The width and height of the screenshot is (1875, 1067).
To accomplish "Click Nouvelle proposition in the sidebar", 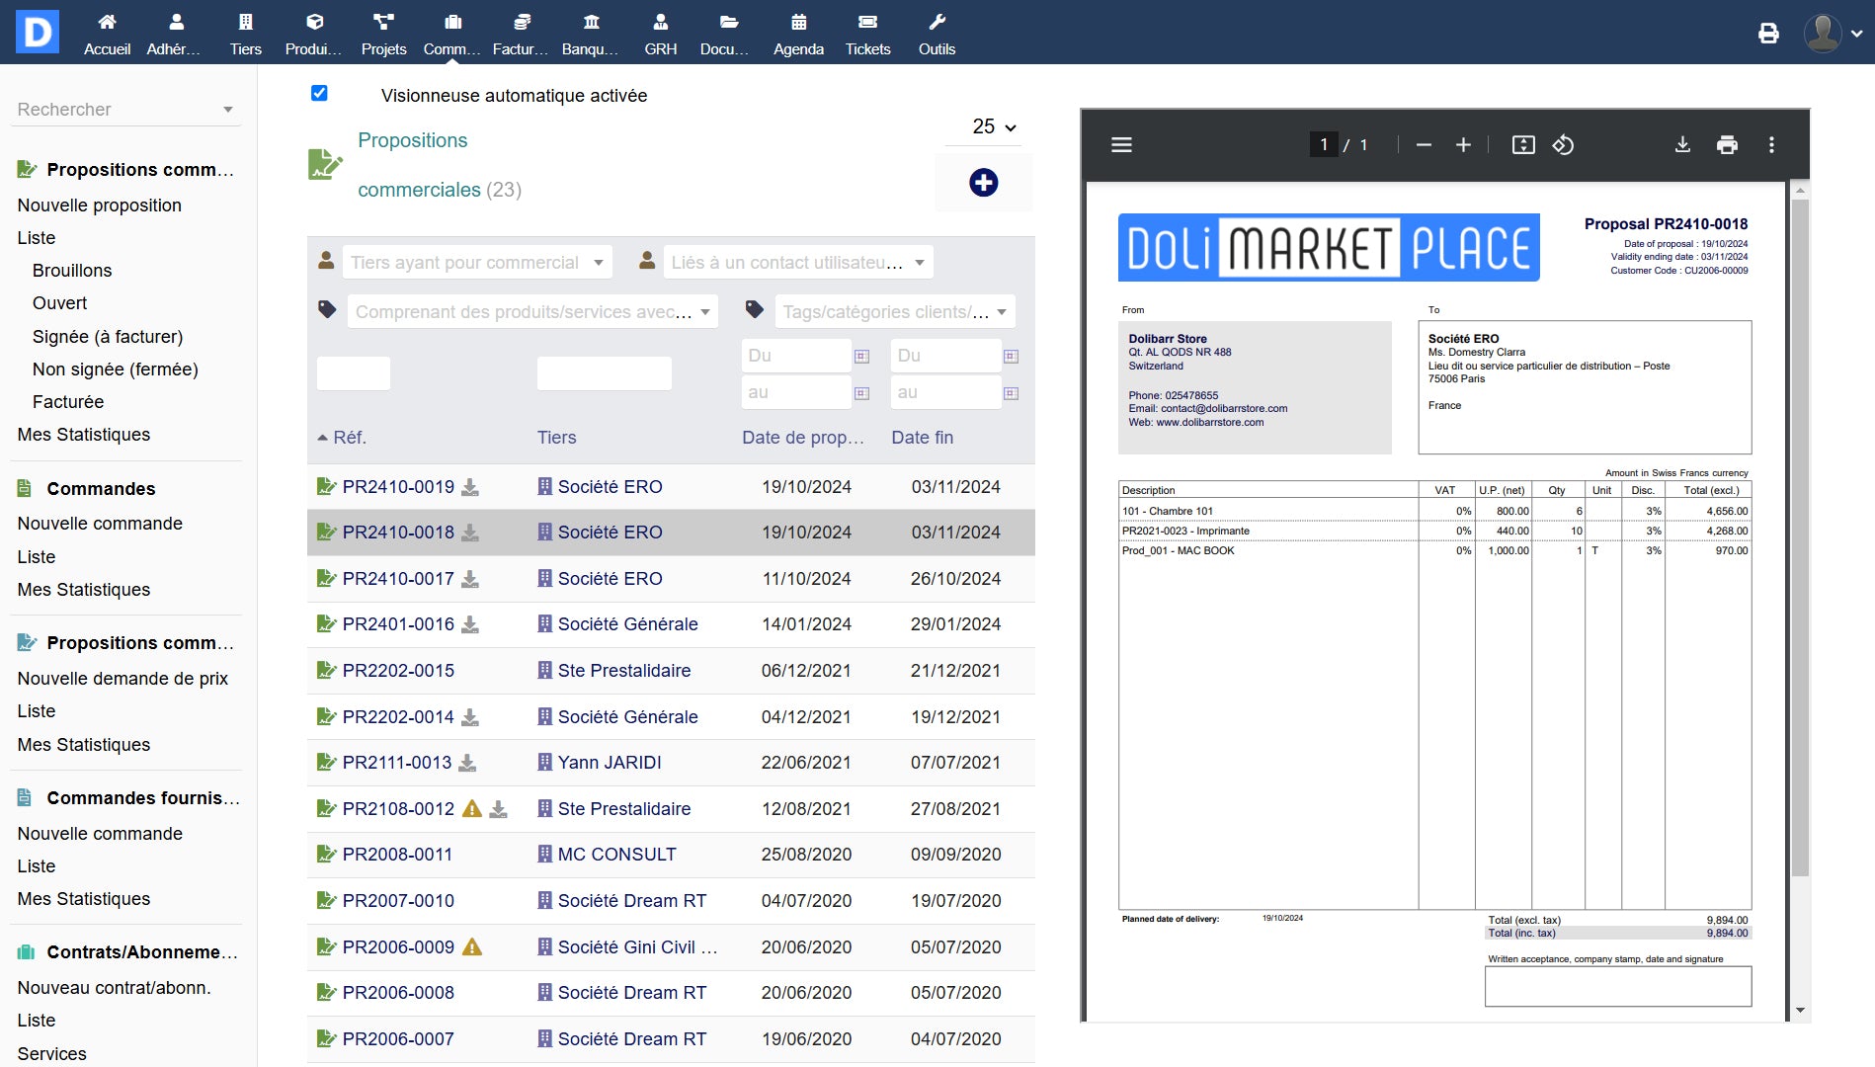I will [x=100, y=205].
